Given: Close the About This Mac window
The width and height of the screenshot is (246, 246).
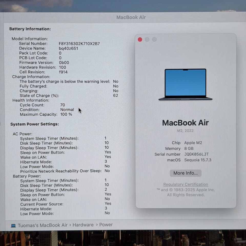Looking at the screenshot, I should [x=140, y=39].
